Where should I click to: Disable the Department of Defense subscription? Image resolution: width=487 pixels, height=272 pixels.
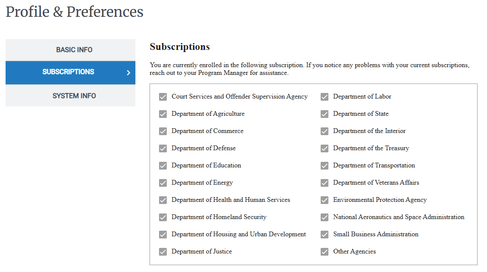point(163,148)
